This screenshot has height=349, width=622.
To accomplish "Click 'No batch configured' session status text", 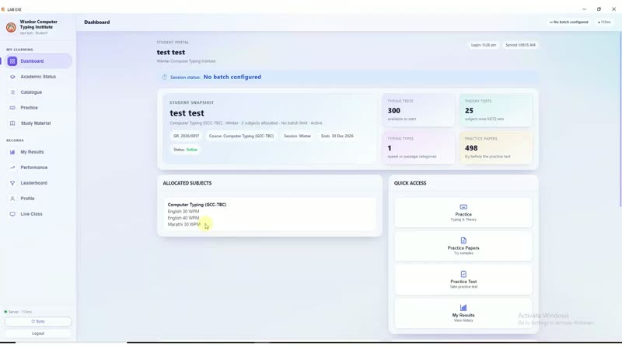I will click(x=232, y=77).
